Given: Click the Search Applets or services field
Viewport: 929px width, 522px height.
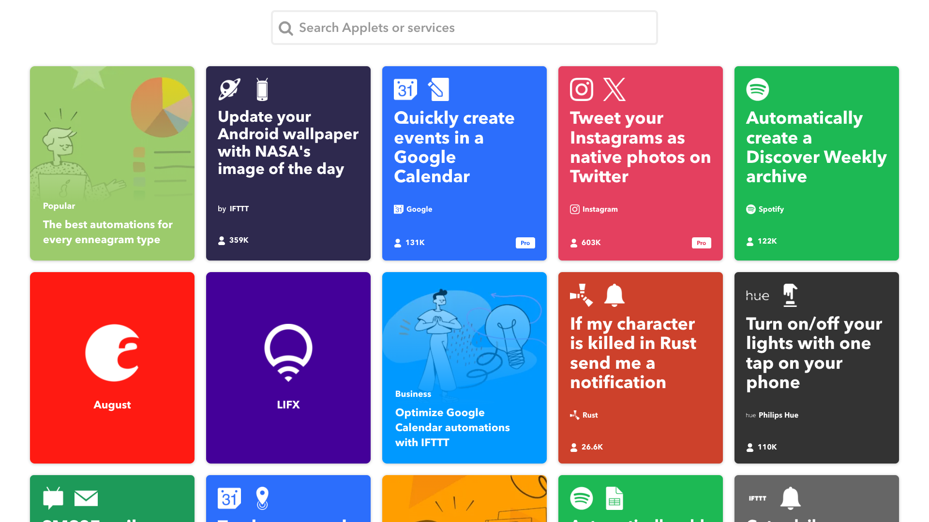Looking at the screenshot, I should coord(464,28).
